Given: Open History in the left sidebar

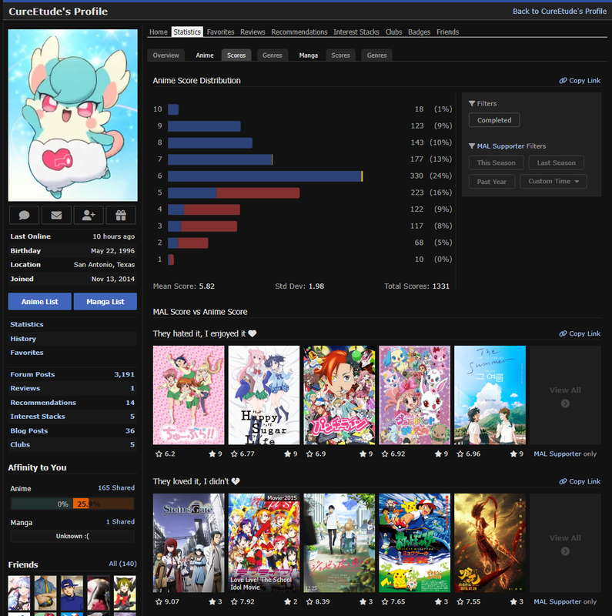Looking at the screenshot, I should 23,339.
